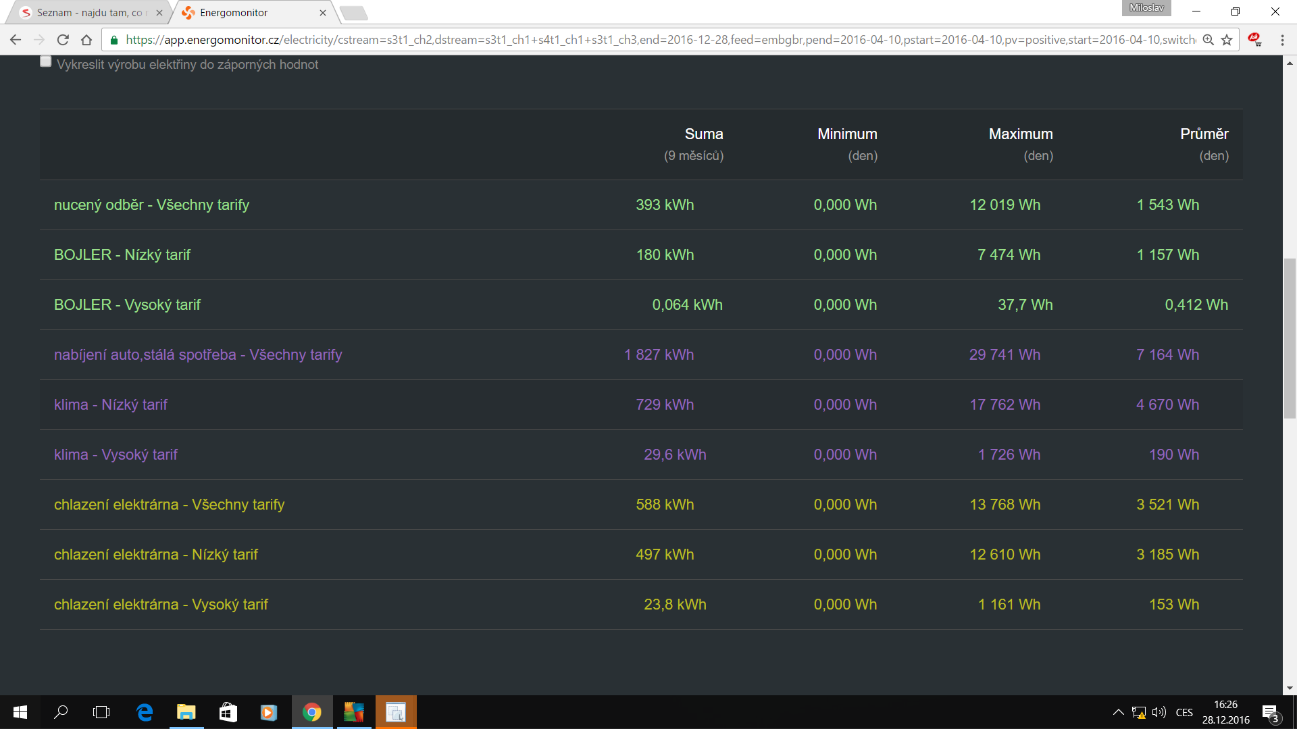
Task: Open File Explorer from the taskbar
Action: click(186, 712)
